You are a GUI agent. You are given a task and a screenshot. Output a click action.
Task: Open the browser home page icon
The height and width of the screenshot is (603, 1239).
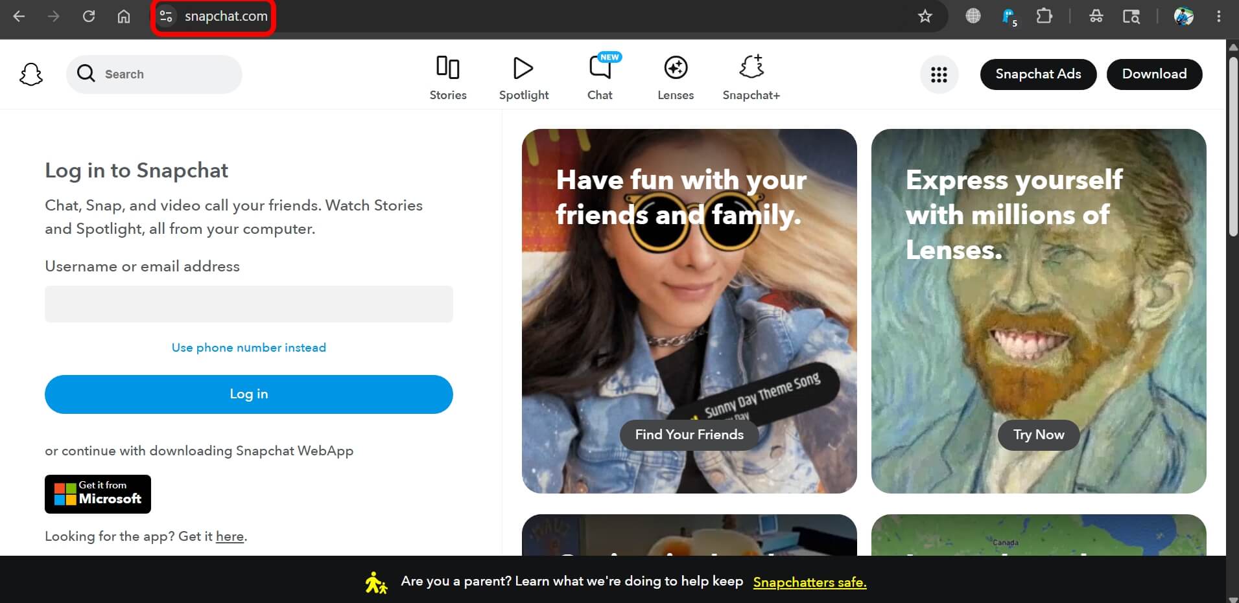pyautogui.click(x=124, y=16)
